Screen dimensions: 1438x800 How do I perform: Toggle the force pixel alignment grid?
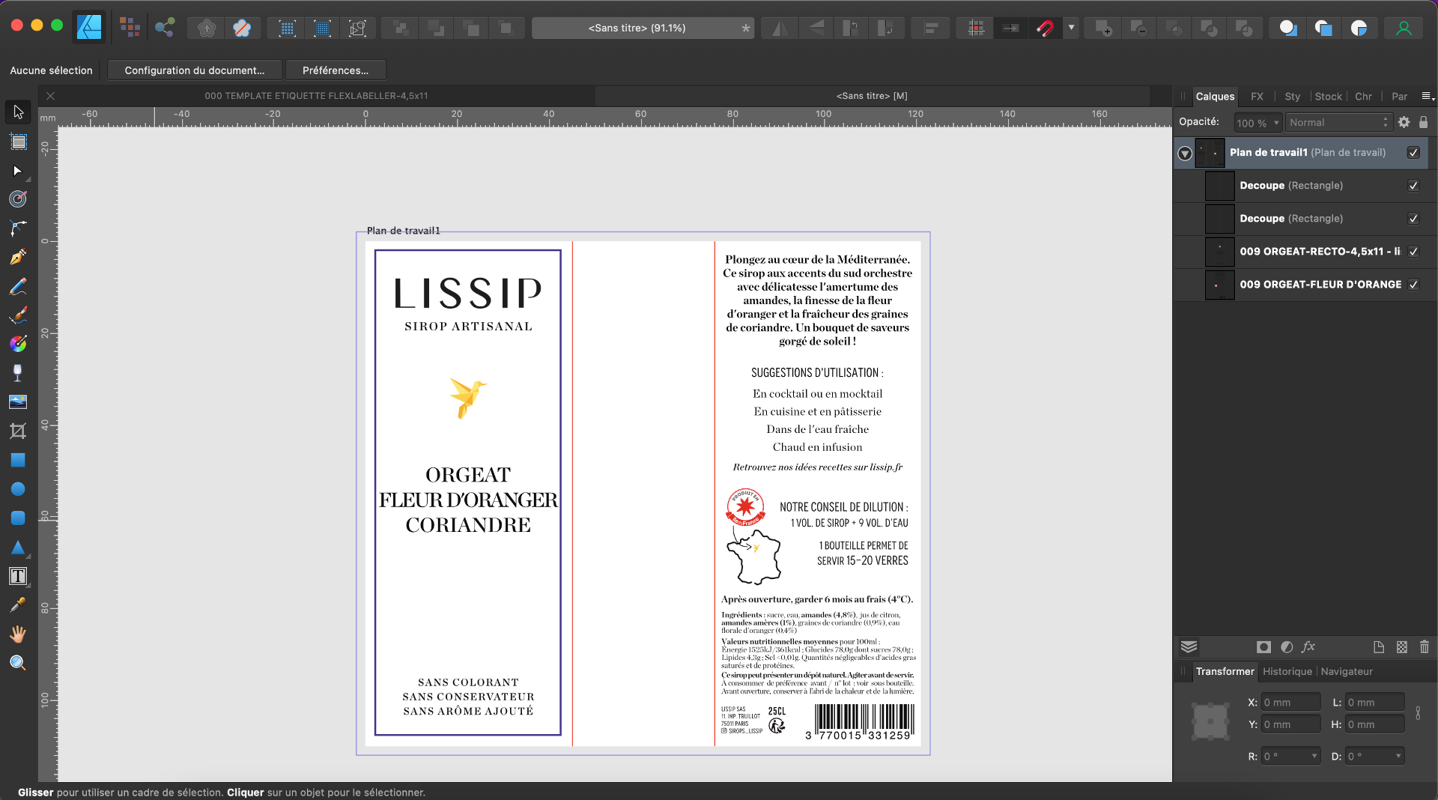coord(976,28)
